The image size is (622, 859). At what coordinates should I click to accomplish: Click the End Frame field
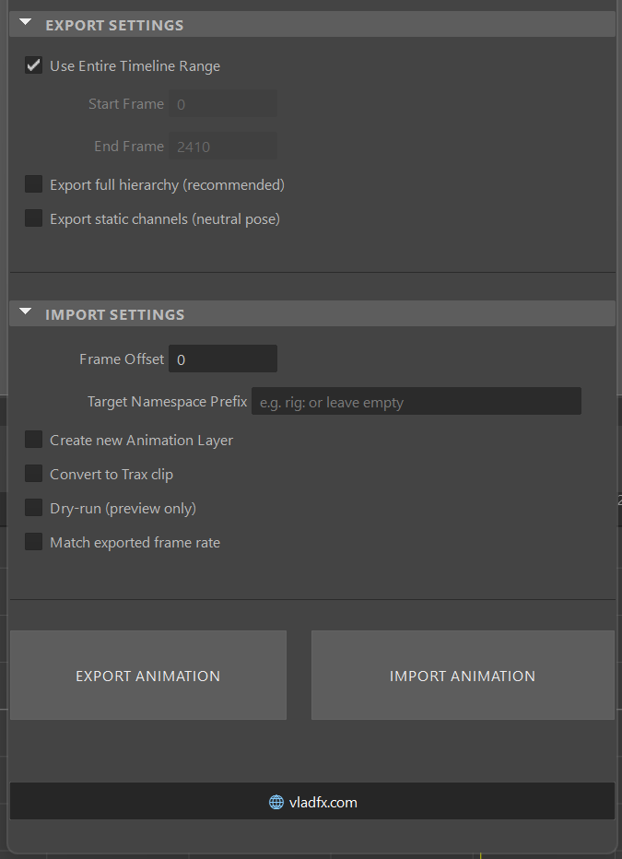tap(223, 147)
